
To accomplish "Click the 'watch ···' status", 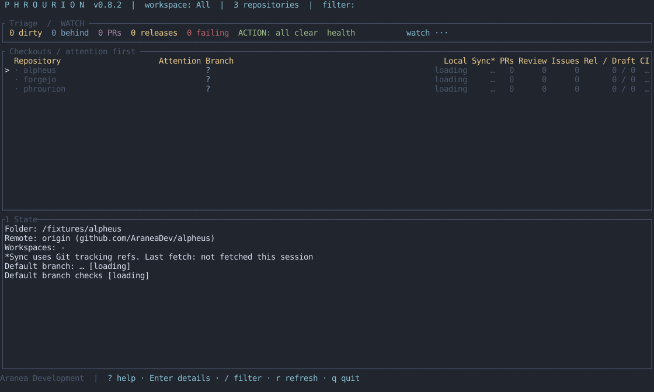I will [x=427, y=33].
